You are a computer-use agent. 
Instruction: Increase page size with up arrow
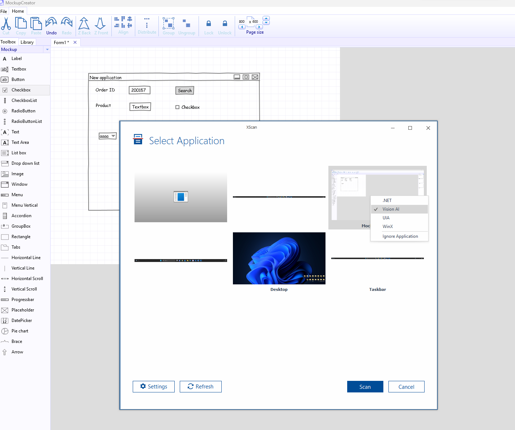tap(266, 18)
